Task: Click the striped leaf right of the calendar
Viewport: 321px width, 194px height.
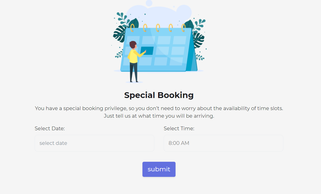Action: (199, 40)
